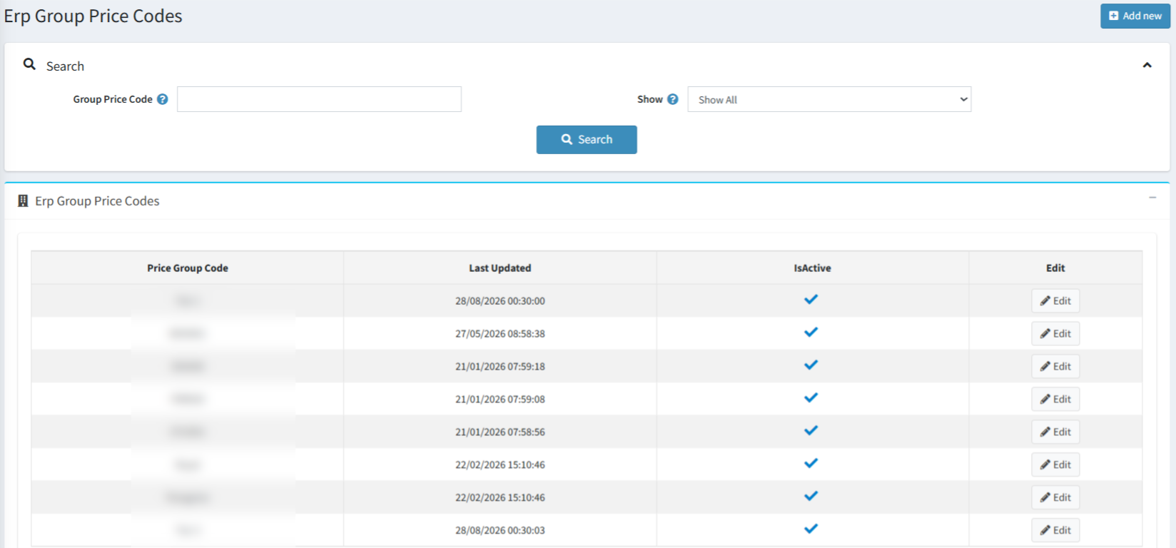The image size is (1176, 548).
Task: Click the Last Updated column header
Action: pos(500,268)
